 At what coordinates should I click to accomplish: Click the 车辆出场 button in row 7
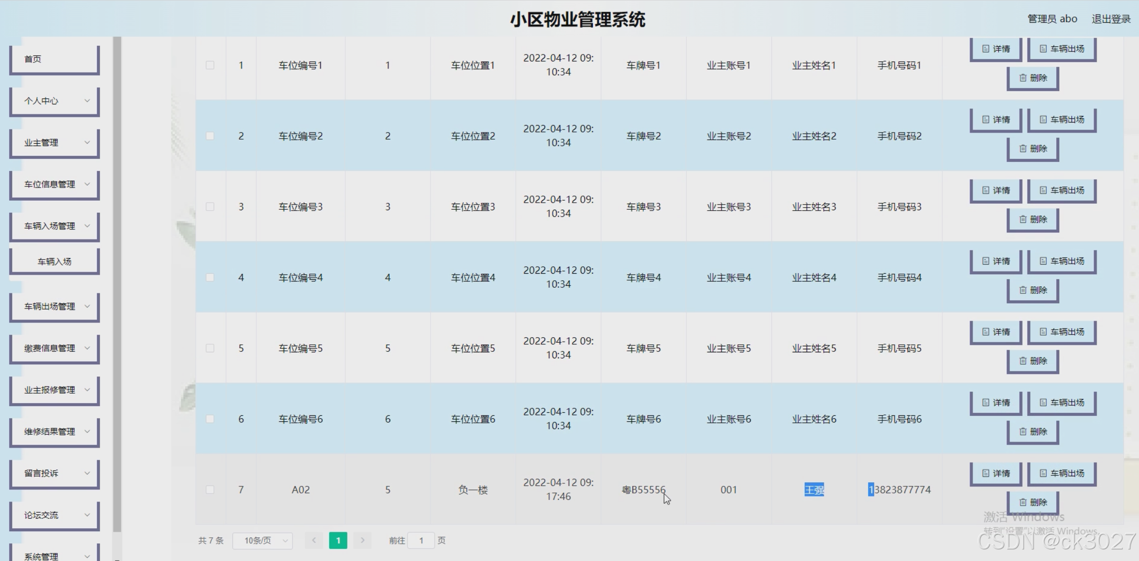click(x=1062, y=473)
